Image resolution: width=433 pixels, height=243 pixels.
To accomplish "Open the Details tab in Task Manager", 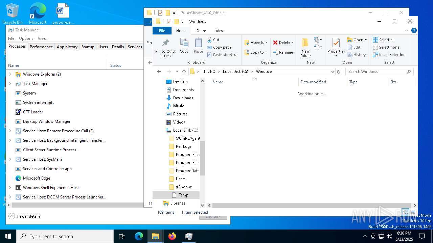I will point(118,47).
